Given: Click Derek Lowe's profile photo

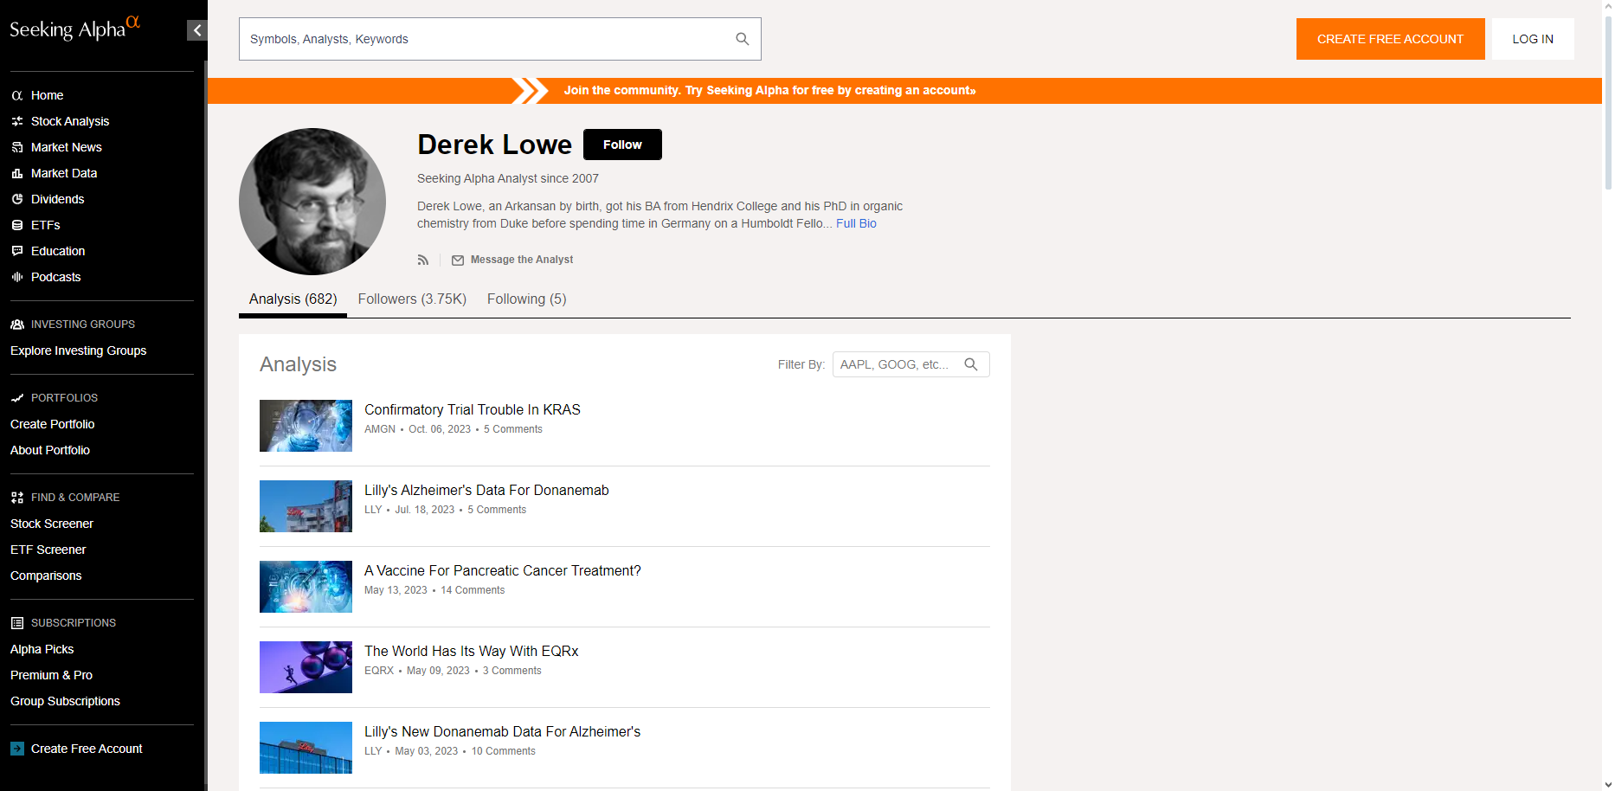Looking at the screenshot, I should point(312,202).
